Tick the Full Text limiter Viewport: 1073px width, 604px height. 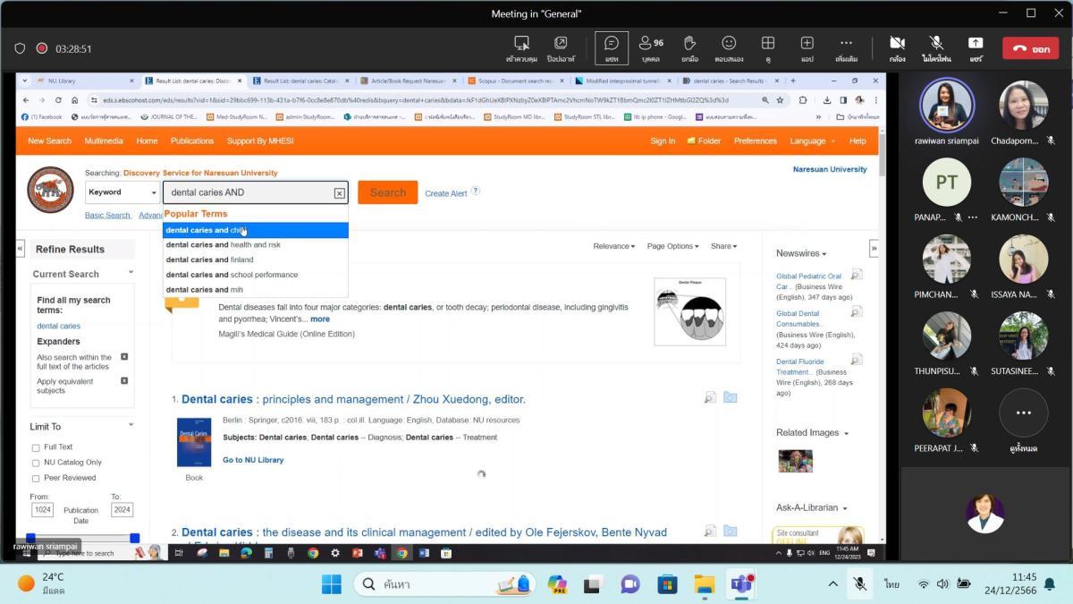tap(36, 447)
